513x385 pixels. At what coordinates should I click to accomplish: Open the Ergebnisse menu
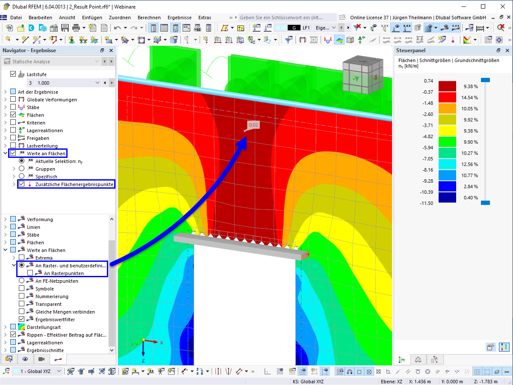pyautogui.click(x=179, y=18)
